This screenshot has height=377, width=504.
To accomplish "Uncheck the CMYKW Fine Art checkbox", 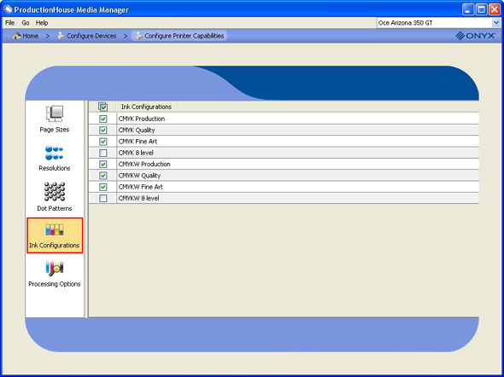I will 103,187.
